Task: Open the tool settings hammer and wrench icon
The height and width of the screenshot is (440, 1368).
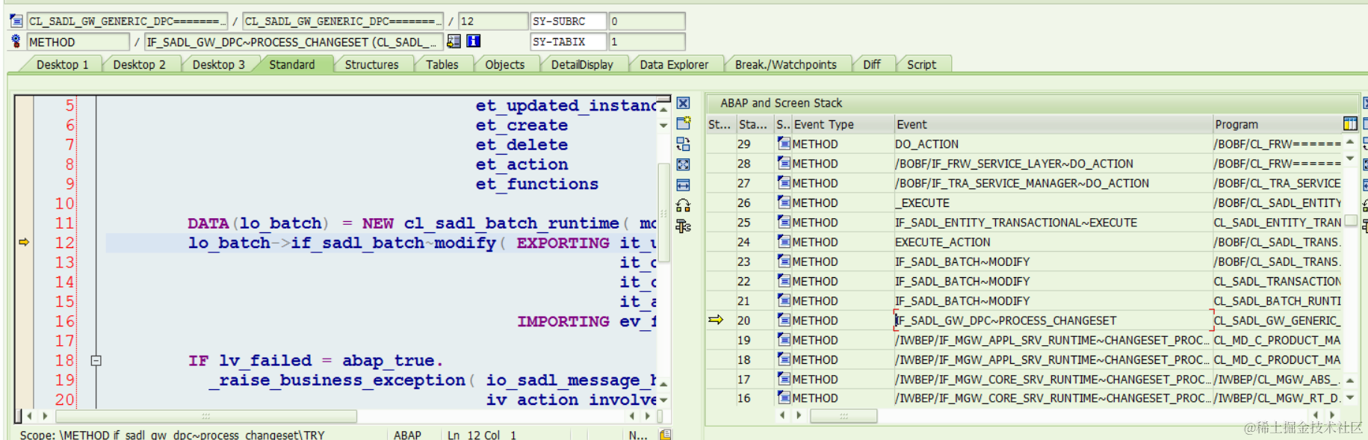Action: (x=683, y=226)
